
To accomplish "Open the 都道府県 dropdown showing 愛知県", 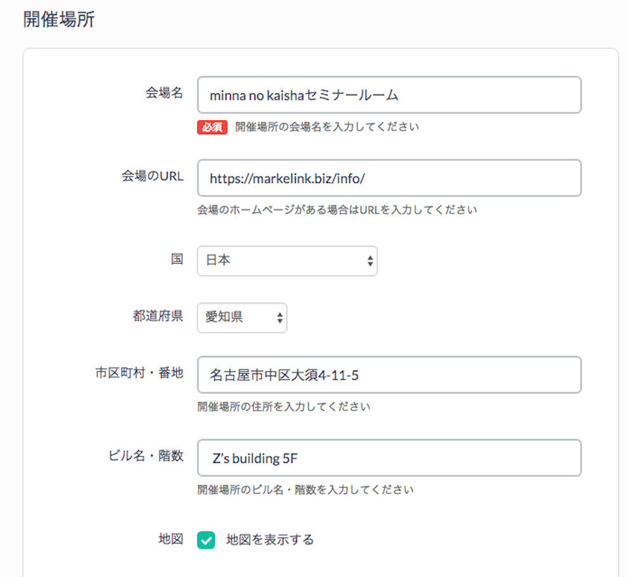I will pyautogui.click(x=242, y=318).
